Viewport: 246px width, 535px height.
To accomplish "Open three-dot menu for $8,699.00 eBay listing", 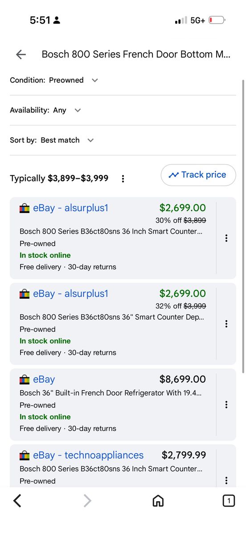I will point(226,404).
